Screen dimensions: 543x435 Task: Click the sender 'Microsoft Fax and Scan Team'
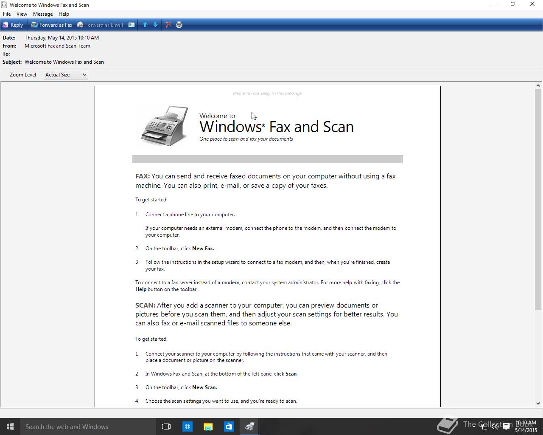pyautogui.click(x=57, y=46)
